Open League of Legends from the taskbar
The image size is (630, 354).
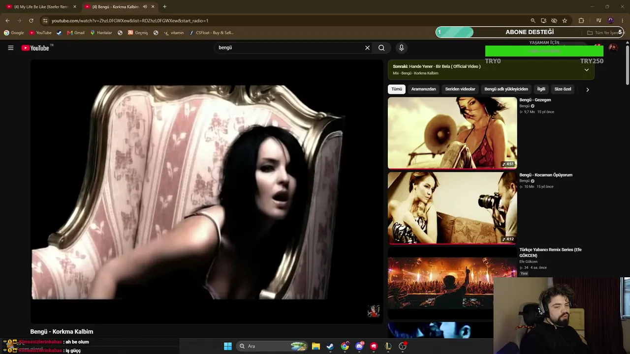tap(388, 346)
